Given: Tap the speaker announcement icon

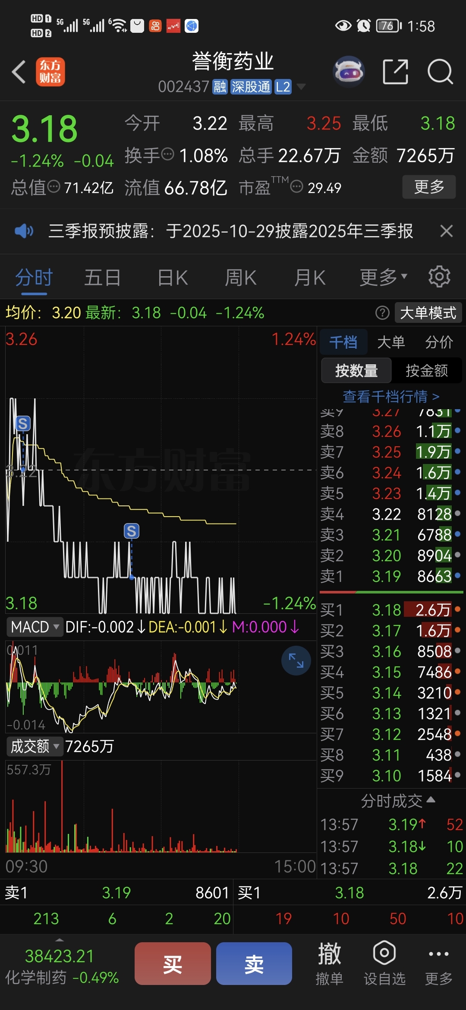Looking at the screenshot, I should (x=24, y=231).
